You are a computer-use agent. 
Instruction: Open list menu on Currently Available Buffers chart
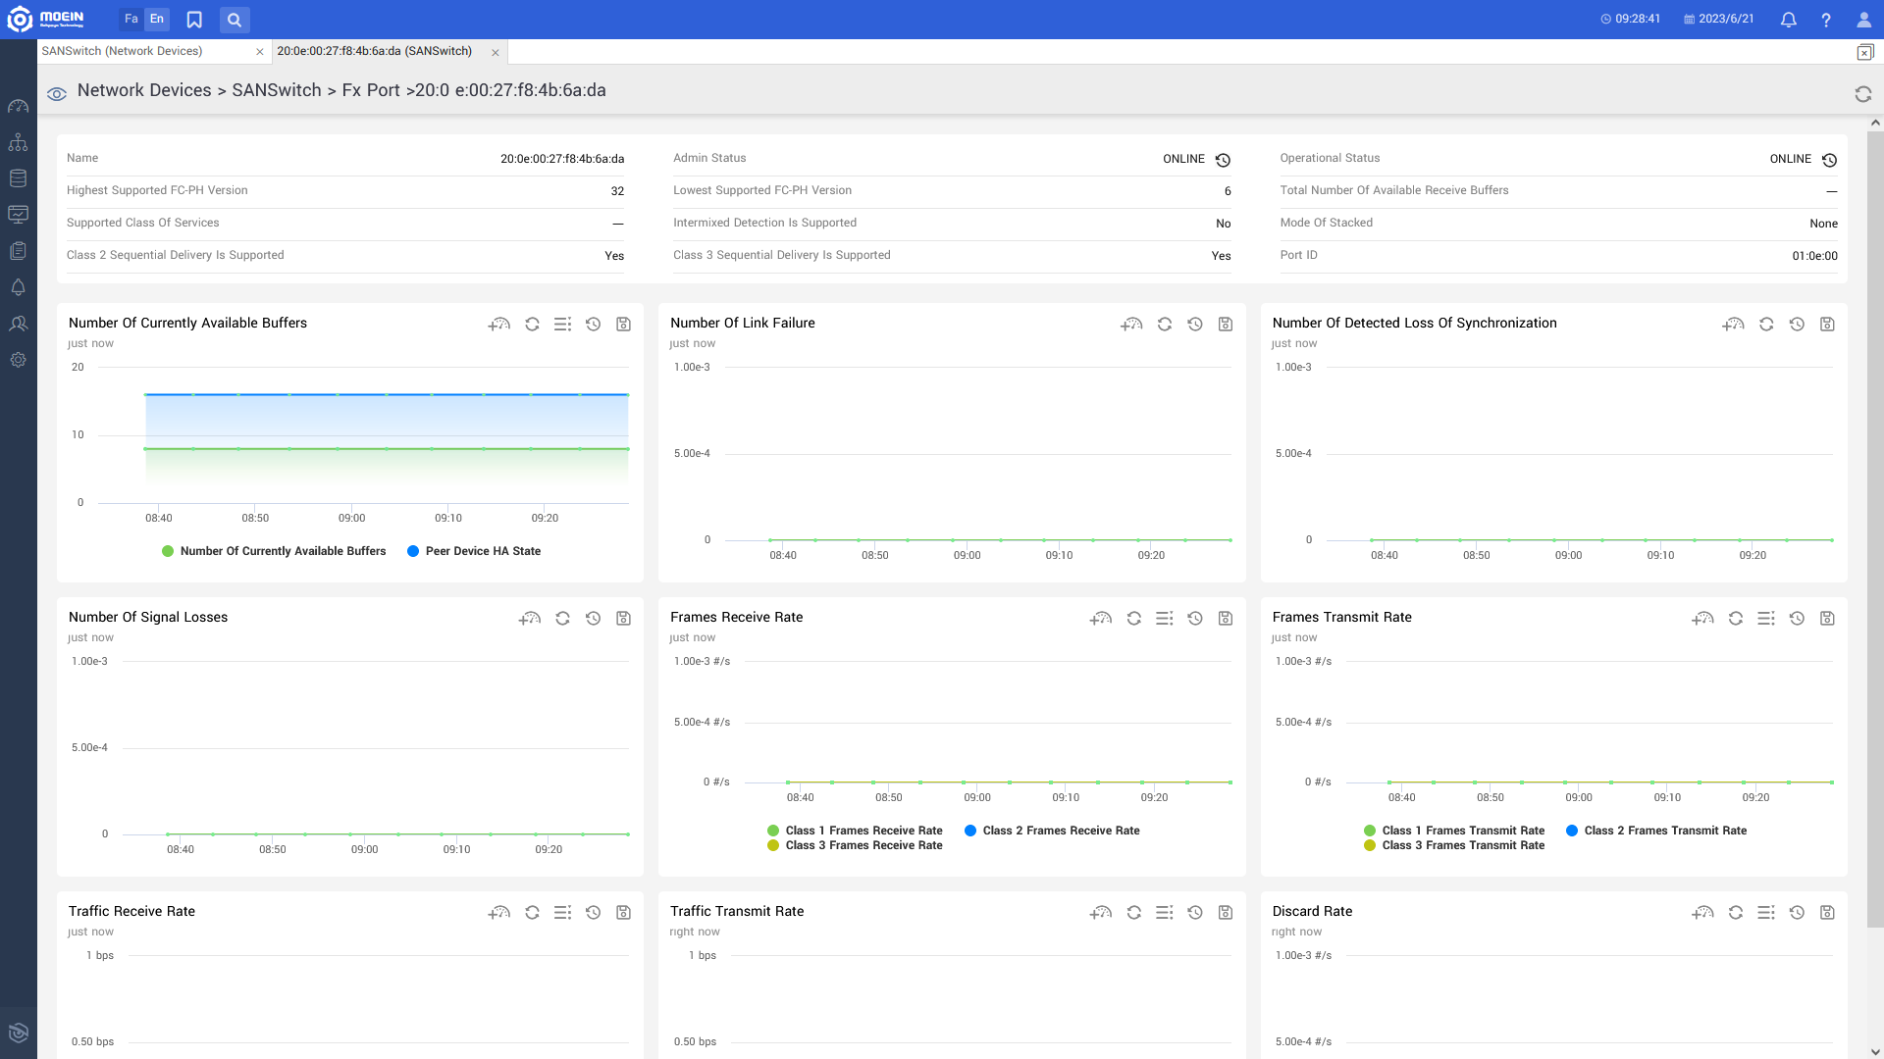[x=562, y=324]
